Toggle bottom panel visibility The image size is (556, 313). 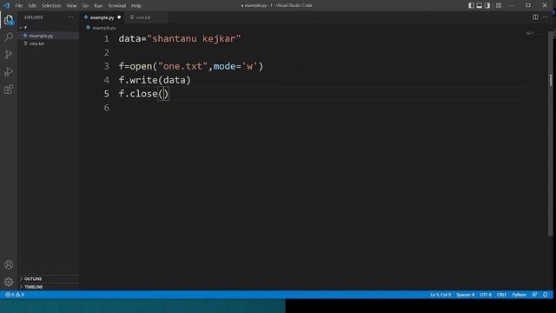pyautogui.click(x=480, y=5)
